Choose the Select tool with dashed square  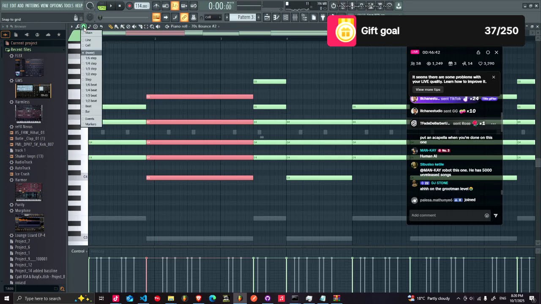(146, 27)
